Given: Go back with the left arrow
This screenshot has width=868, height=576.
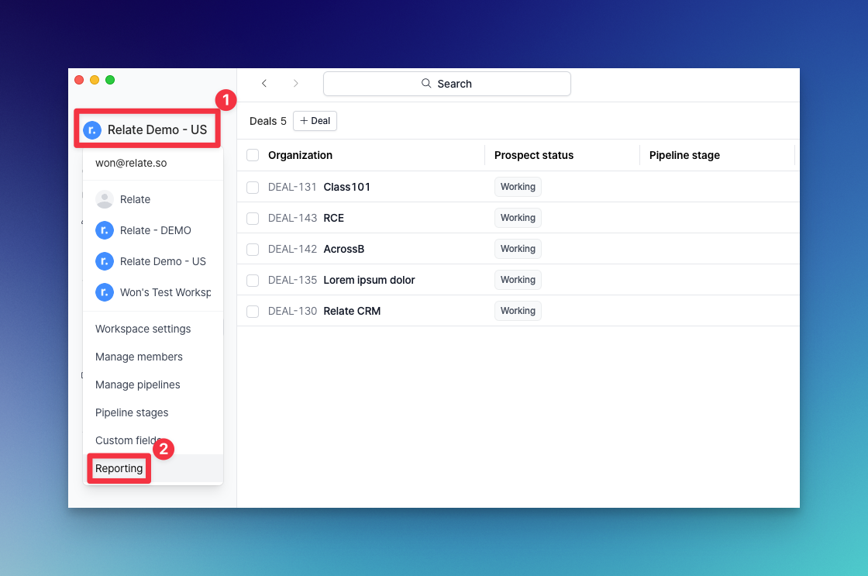Looking at the screenshot, I should (264, 83).
